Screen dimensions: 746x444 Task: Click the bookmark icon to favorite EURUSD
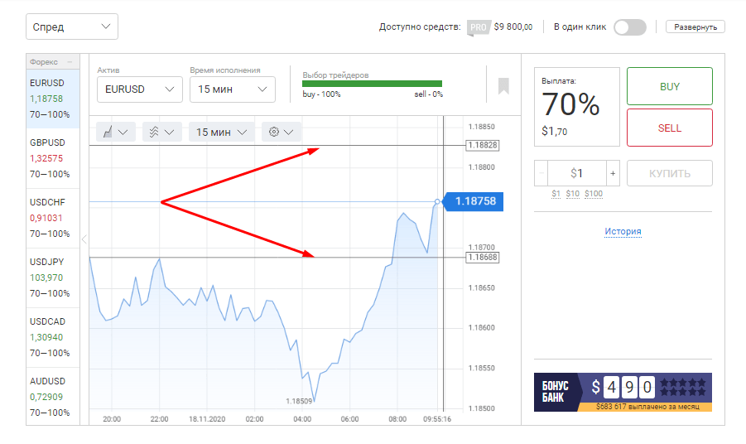503,86
